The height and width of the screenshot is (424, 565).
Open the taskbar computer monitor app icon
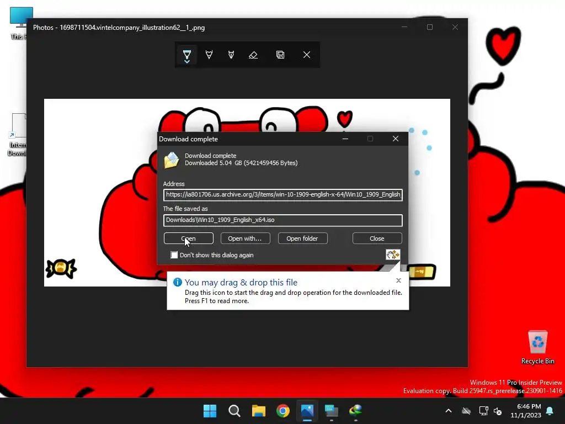tap(332, 411)
